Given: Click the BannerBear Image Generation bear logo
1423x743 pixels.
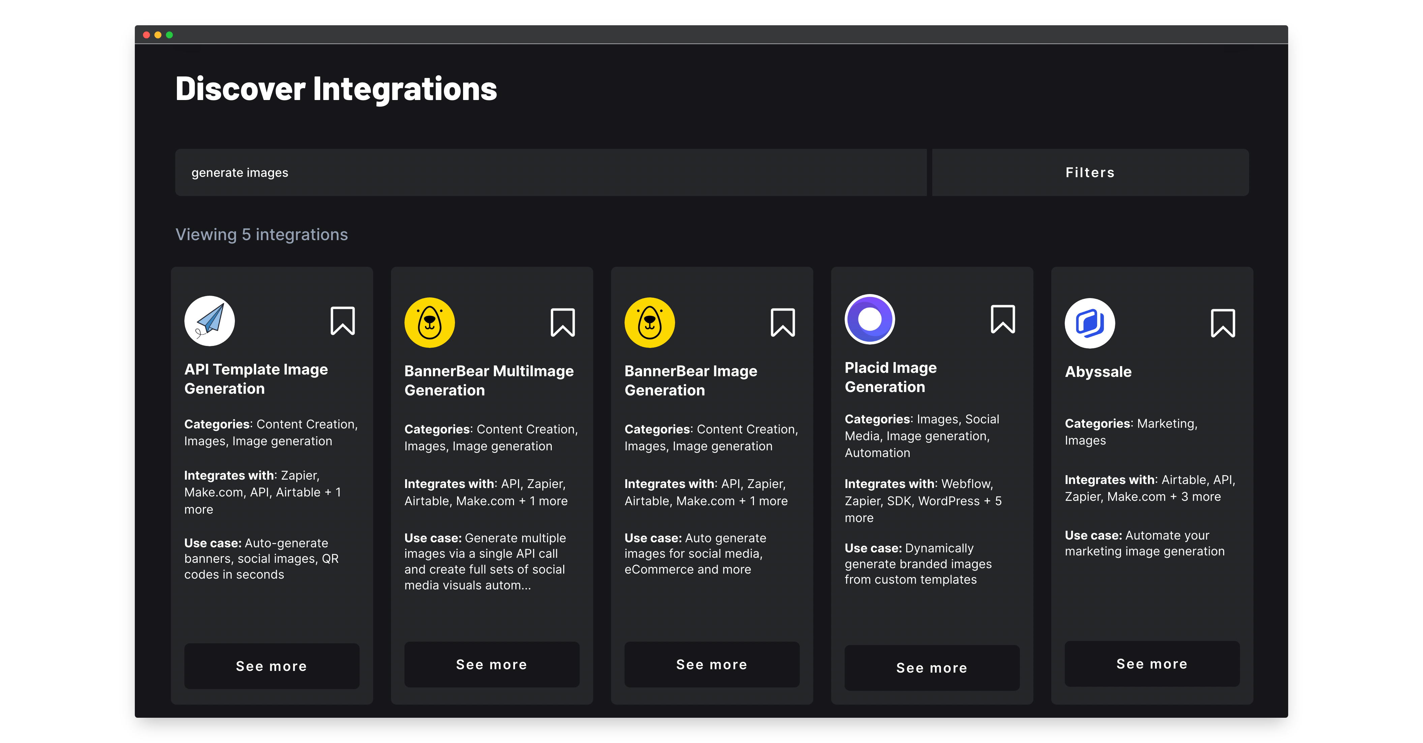Looking at the screenshot, I should point(649,322).
